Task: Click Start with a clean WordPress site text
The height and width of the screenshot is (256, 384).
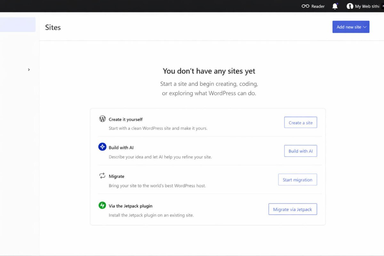Action: click(158, 128)
